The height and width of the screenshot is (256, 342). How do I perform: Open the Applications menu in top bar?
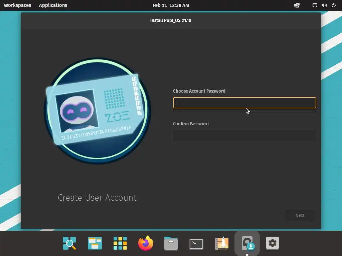(53, 5)
